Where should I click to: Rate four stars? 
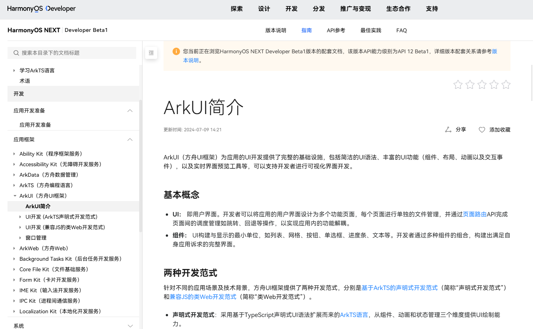[x=494, y=84]
